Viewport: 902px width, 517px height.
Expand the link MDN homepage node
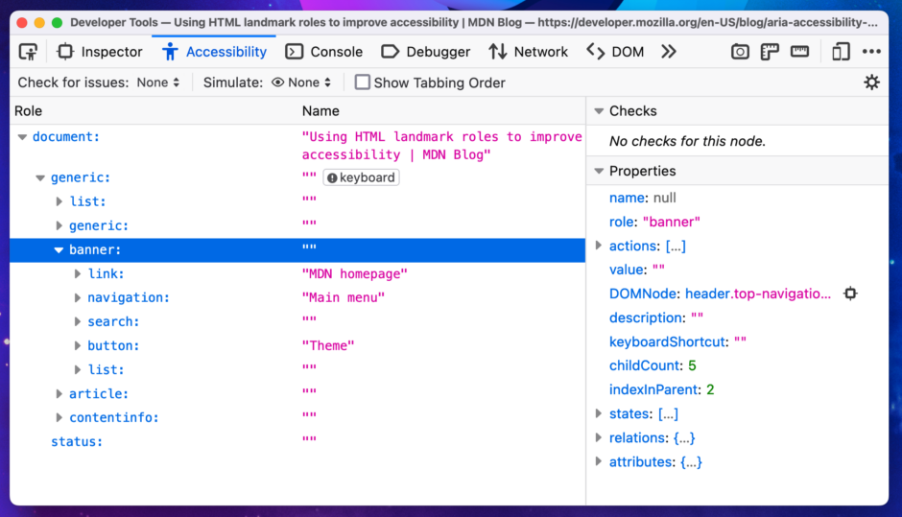pyautogui.click(x=77, y=273)
